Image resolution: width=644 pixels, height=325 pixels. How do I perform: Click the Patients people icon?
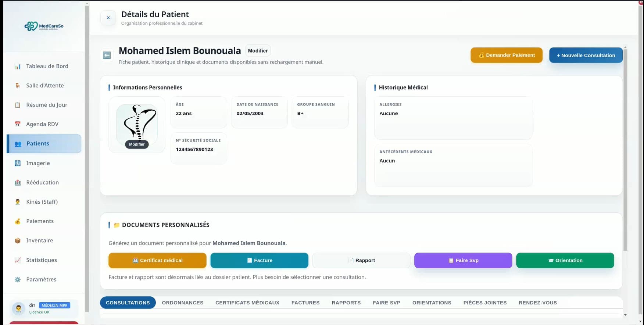[18, 144]
